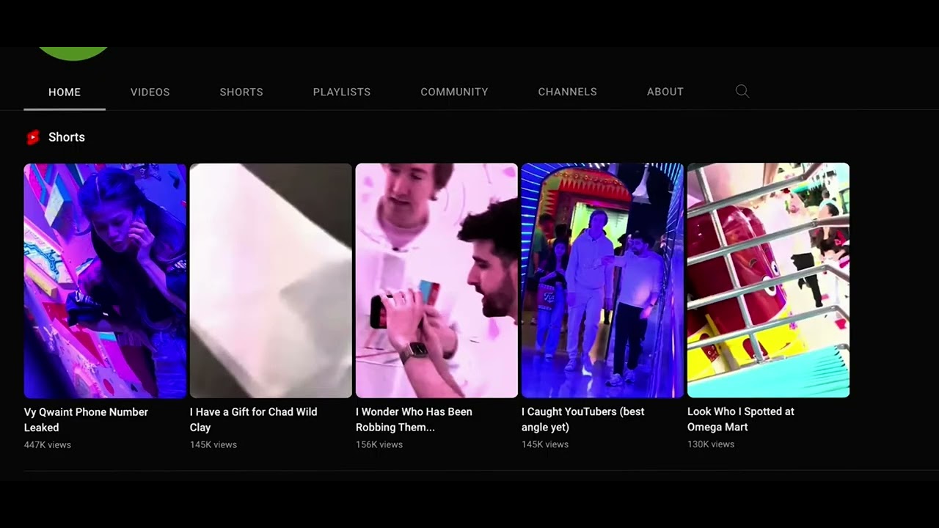
Task: Switch to the Home tab
Action: click(65, 92)
